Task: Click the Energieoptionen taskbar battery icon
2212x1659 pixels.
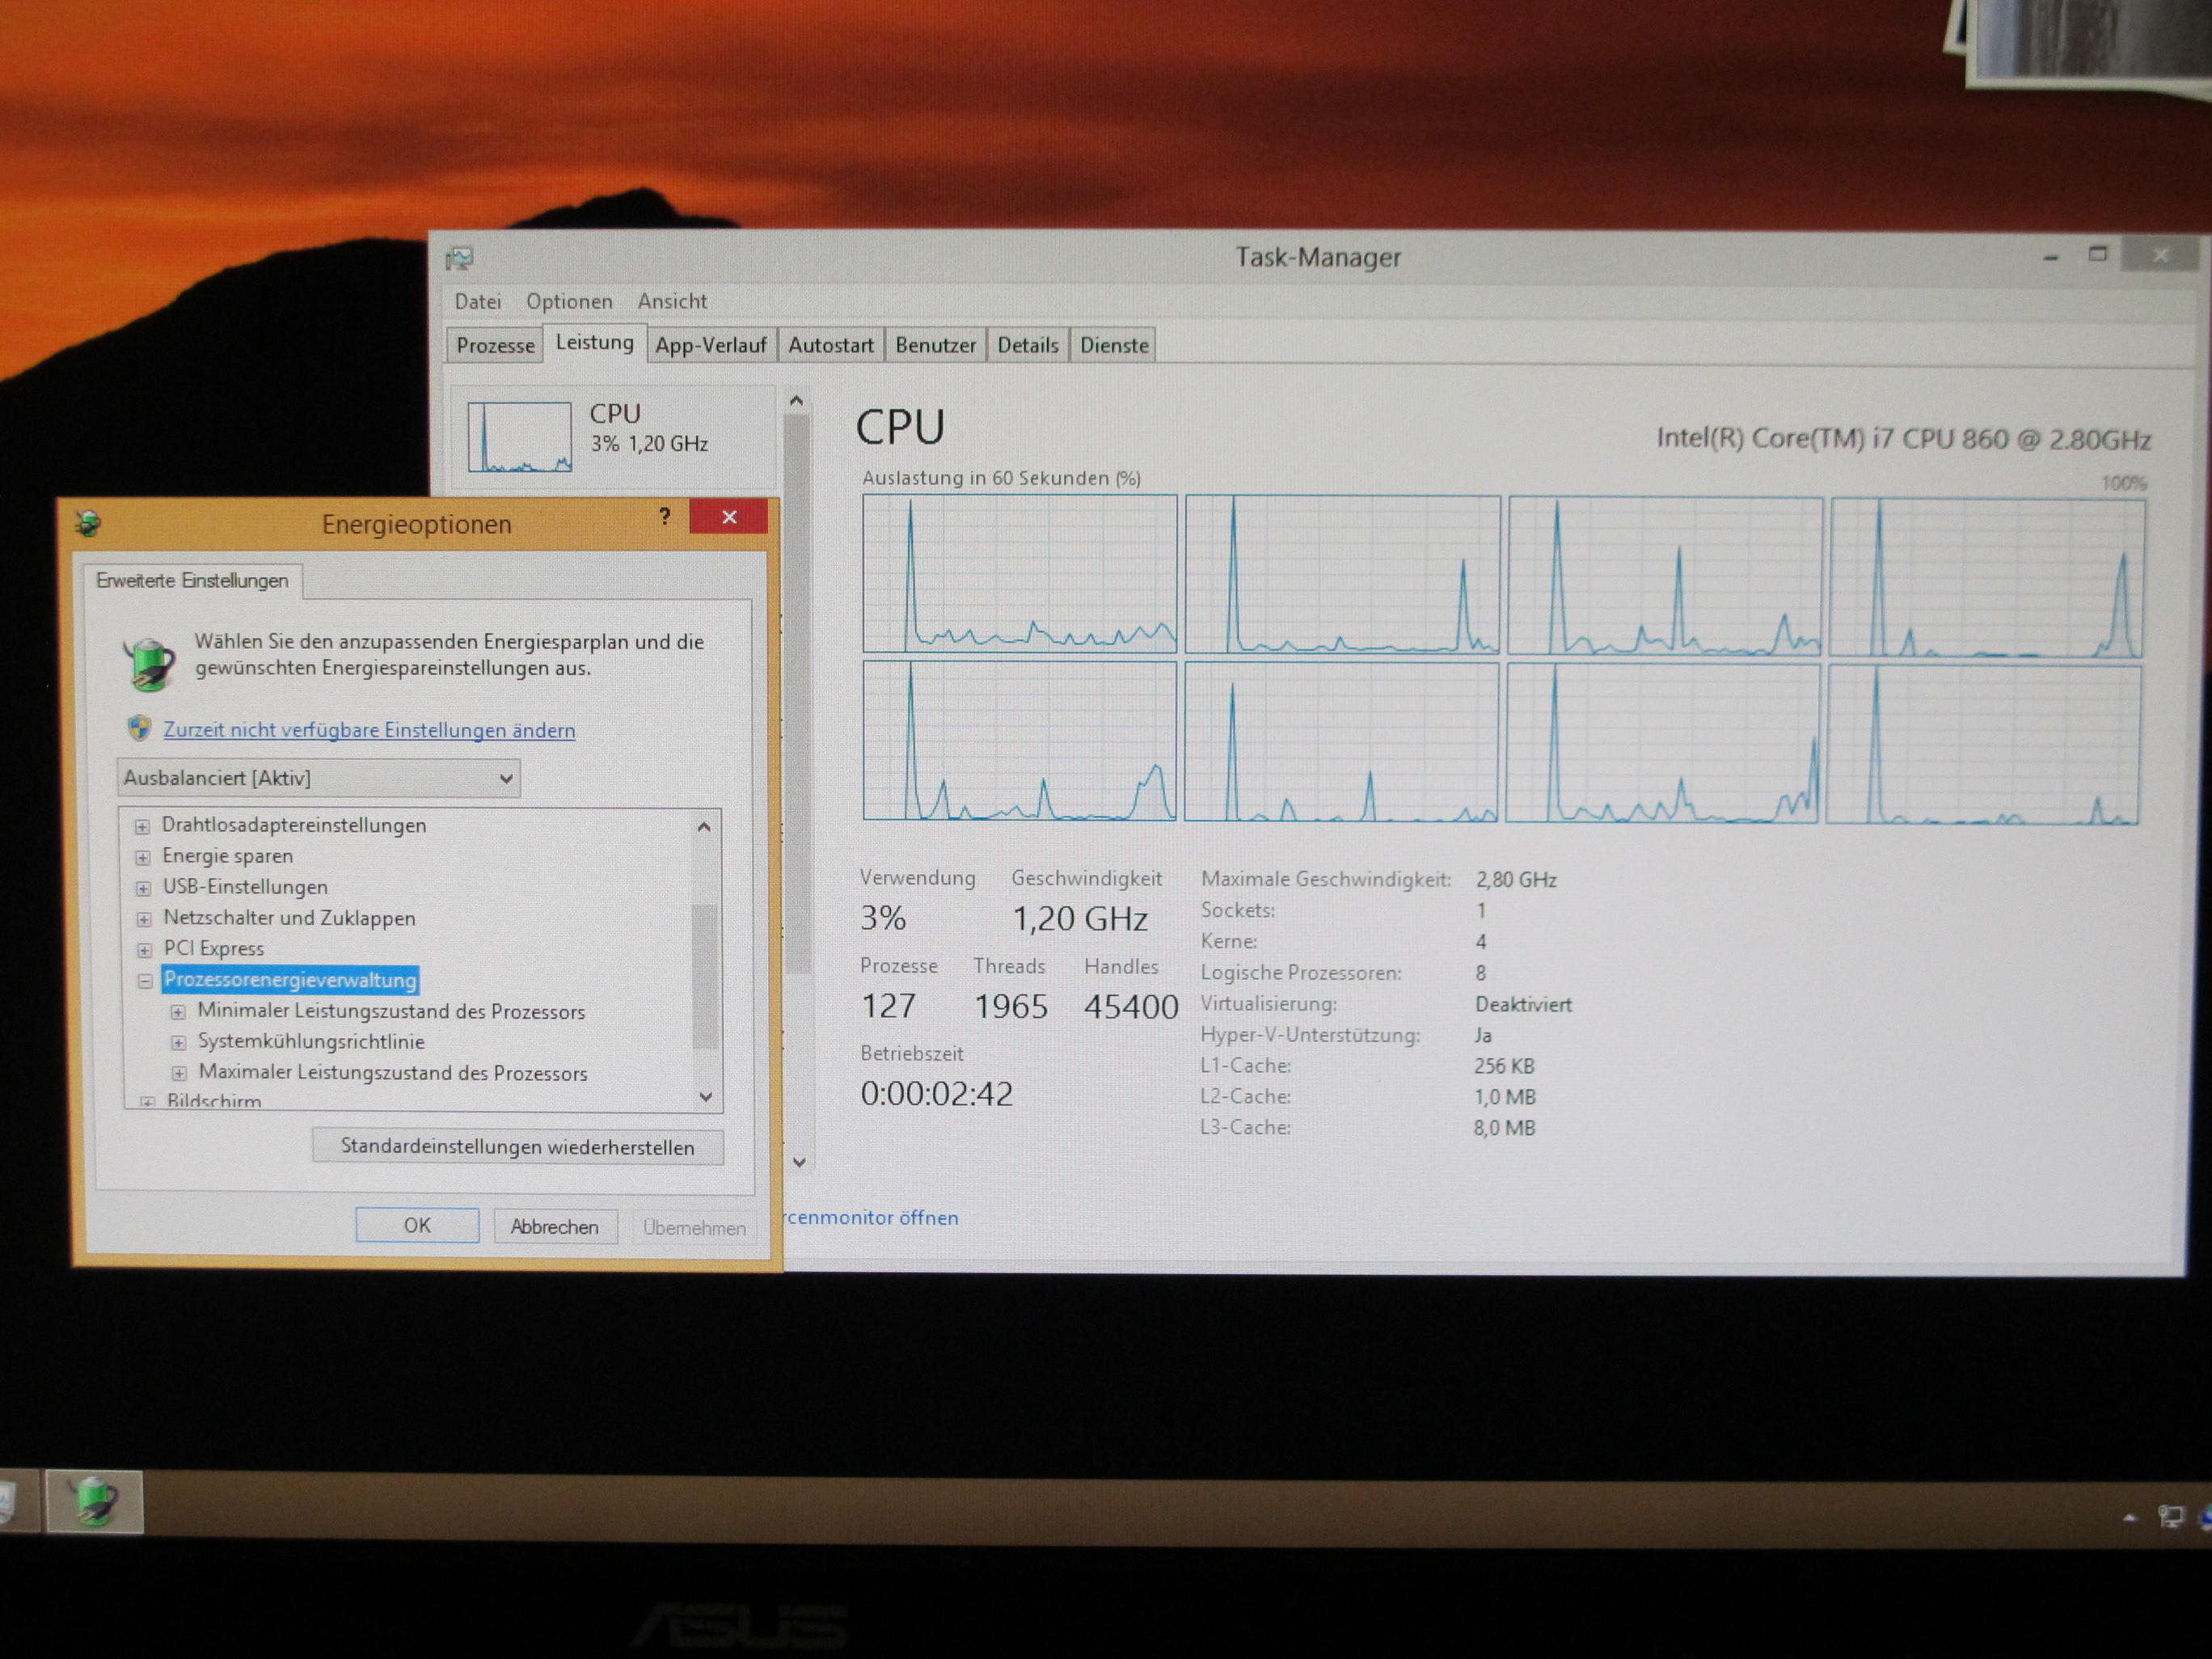Action: tap(94, 1501)
